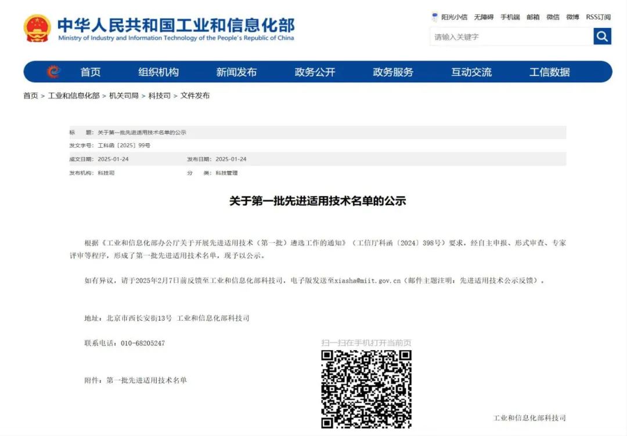Click the RSS订阅 link

tap(598, 17)
